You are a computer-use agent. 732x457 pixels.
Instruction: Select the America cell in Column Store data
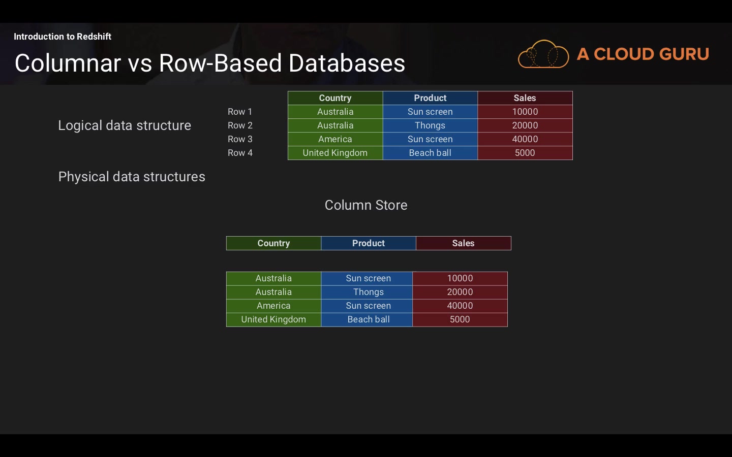[274, 306]
